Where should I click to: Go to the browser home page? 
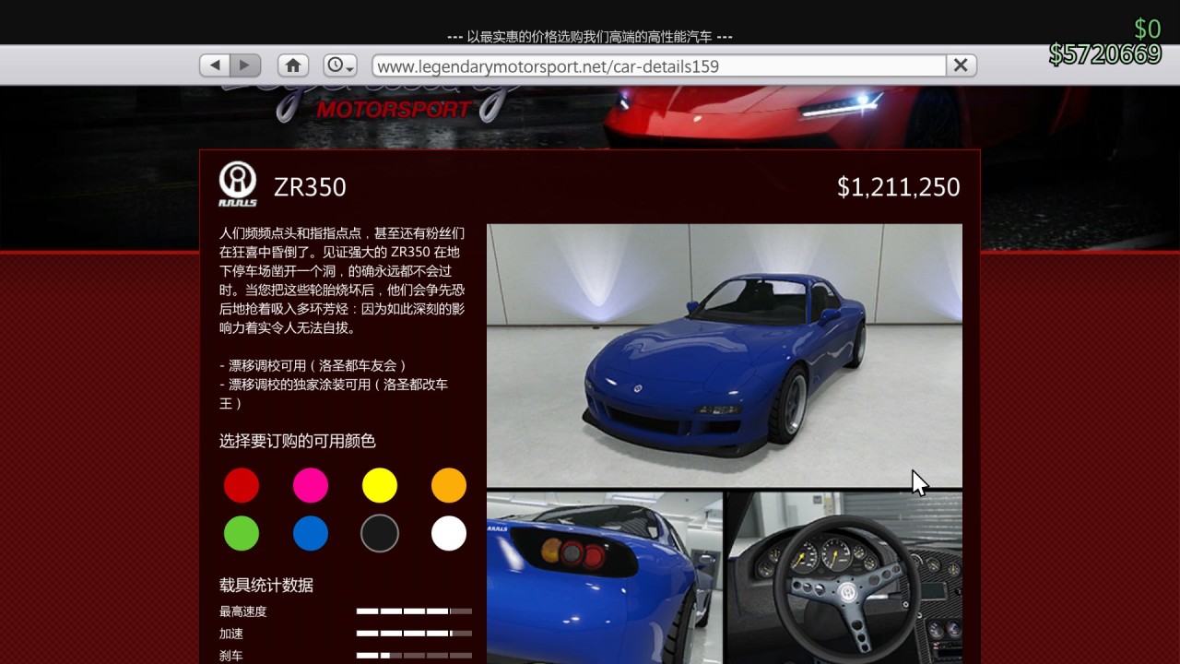click(293, 65)
